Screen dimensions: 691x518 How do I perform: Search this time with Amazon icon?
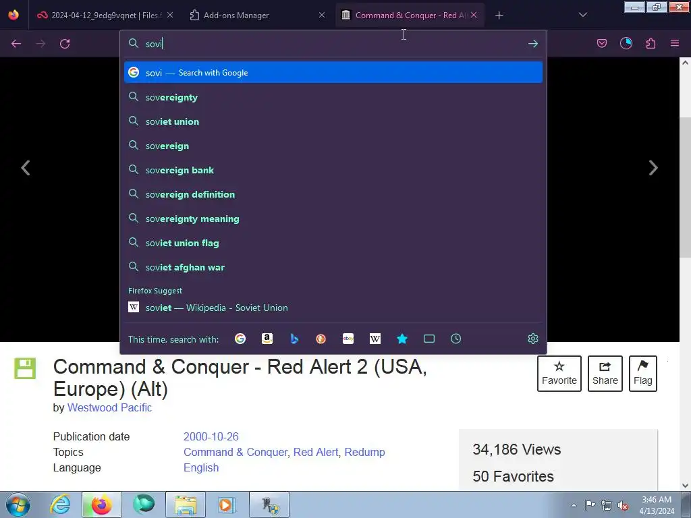click(x=267, y=339)
